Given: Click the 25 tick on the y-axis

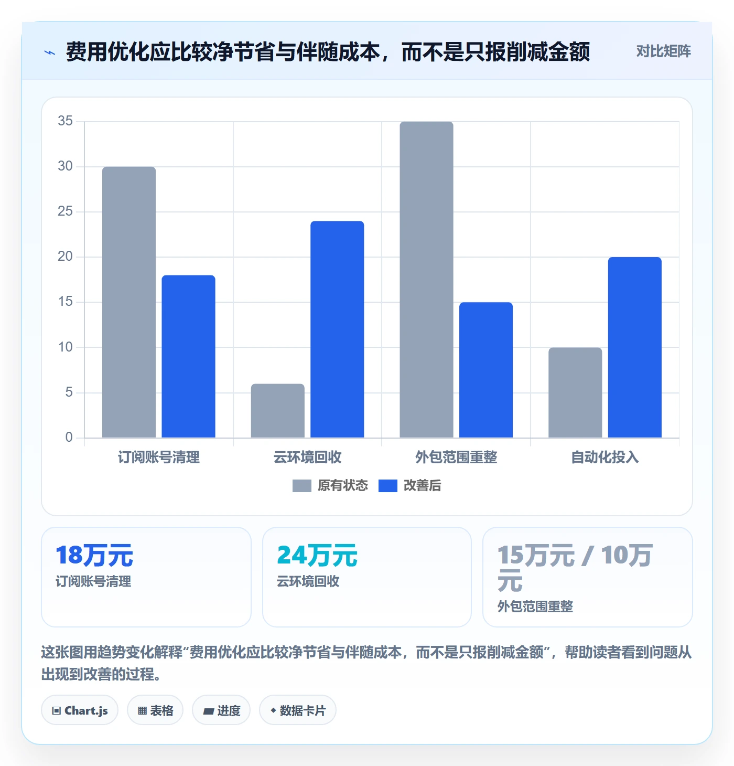Looking at the screenshot, I should tap(65, 211).
